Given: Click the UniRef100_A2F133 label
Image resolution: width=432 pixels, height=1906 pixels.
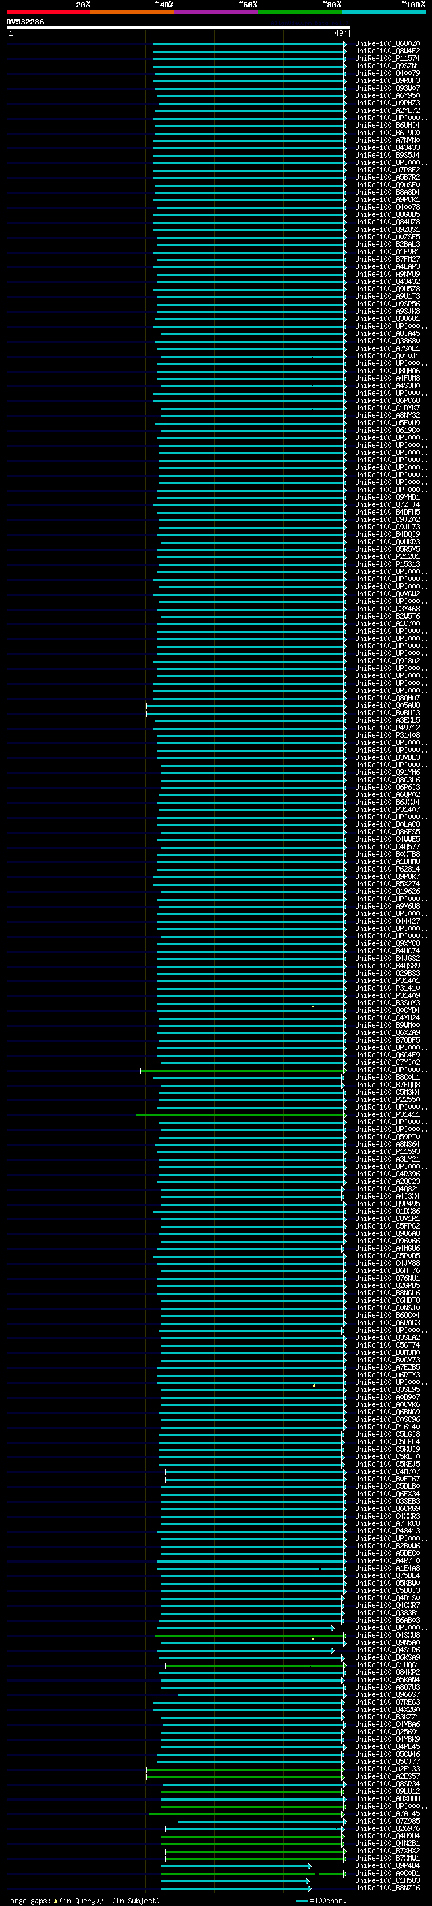Looking at the screenshot, I should [x=387, y=1768].
